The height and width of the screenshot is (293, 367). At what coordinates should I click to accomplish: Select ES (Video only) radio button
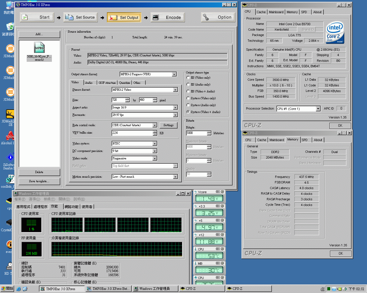(x=188, y=78)
